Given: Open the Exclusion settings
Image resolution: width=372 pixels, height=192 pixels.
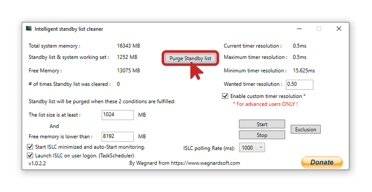Looking at the screenshot, I should [x=305, y=130].
